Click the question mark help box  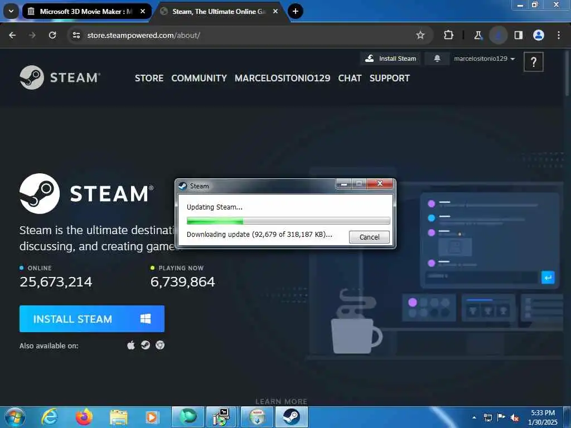pyautogui.click(x=534, y=62)
